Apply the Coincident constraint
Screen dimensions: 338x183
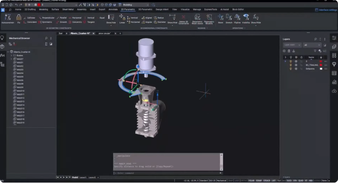pyautogui.click(x=30, y=22)
